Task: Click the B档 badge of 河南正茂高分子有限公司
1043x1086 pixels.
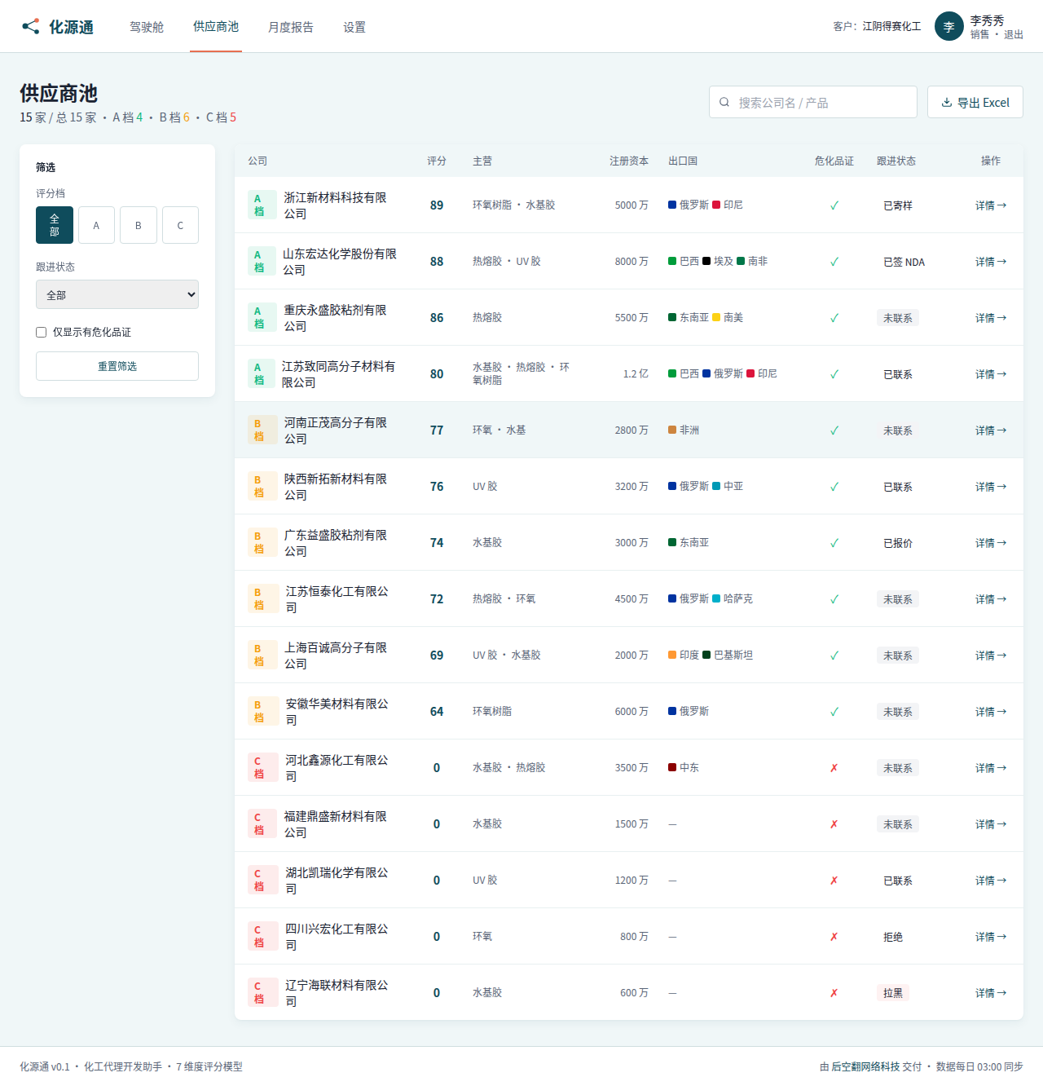Action: (262, 430)
